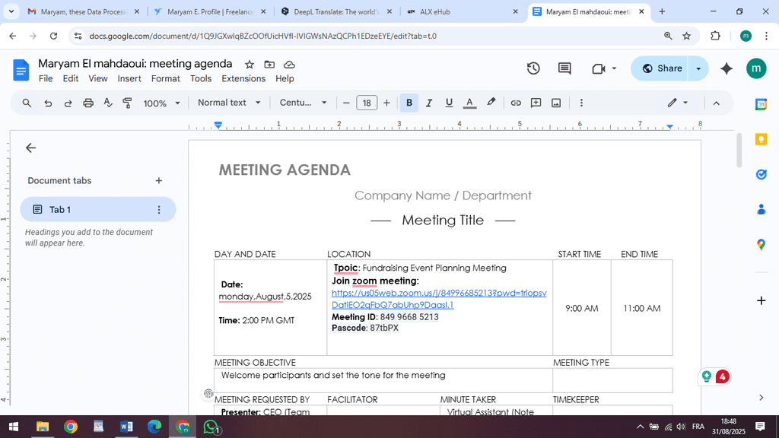Open the comments panel icon

pos(564,68)
